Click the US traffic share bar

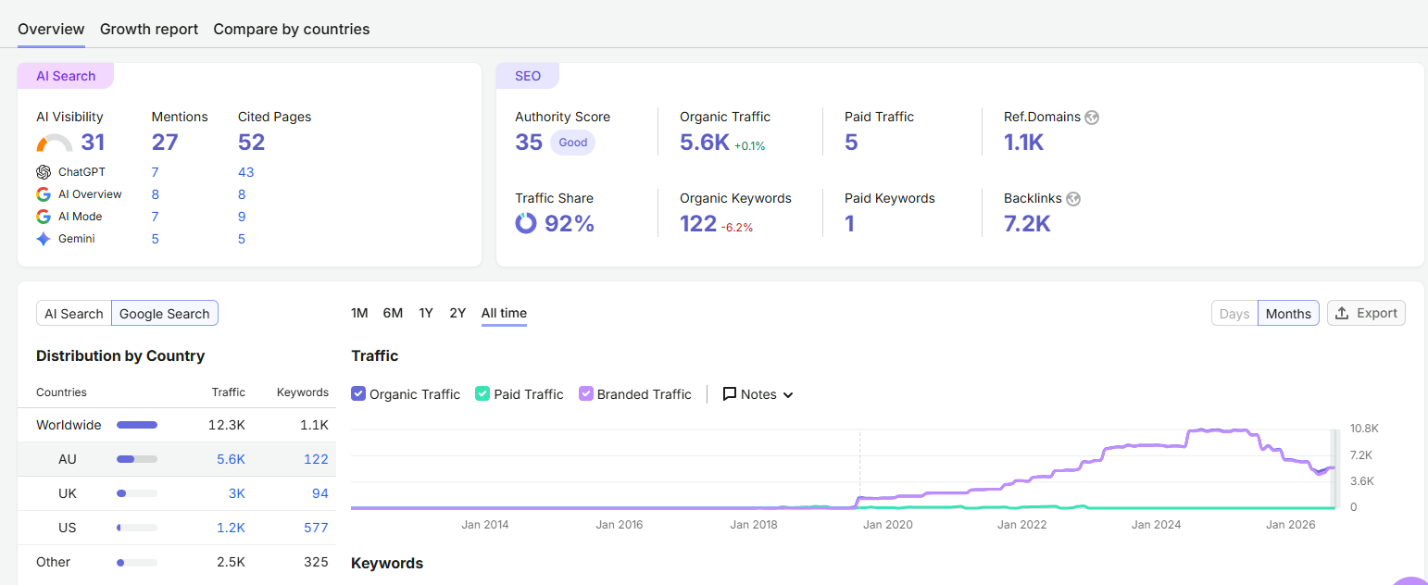tap(137, 528)
